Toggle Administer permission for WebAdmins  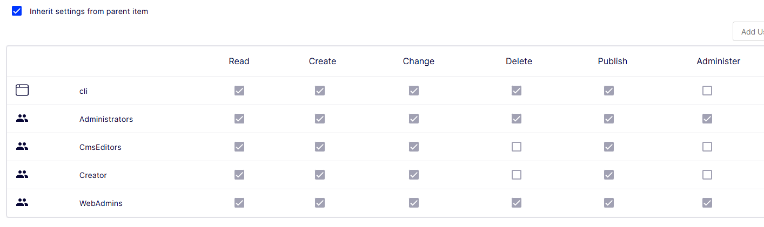[x=707, y=203]
